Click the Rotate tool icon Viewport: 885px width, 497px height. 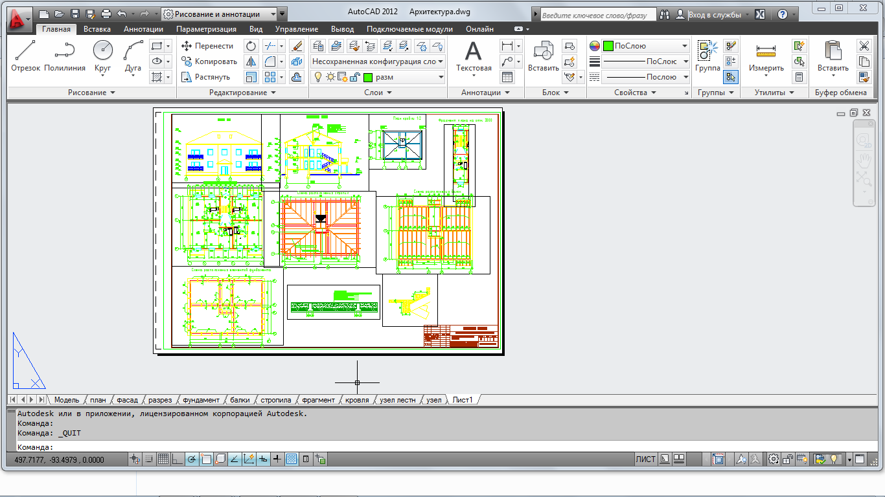pos(251,46)
